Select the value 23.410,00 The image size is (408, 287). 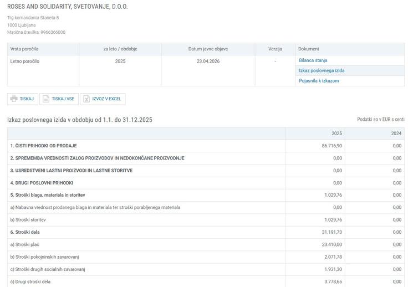331,245
